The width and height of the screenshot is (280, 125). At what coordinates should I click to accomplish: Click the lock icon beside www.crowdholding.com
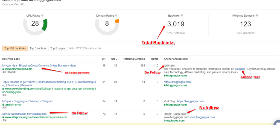[3, 89]
